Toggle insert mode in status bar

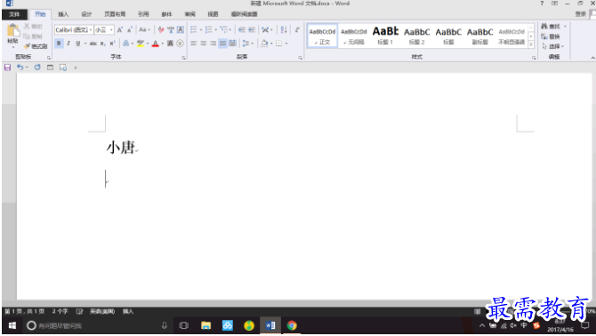coord(128,311)
